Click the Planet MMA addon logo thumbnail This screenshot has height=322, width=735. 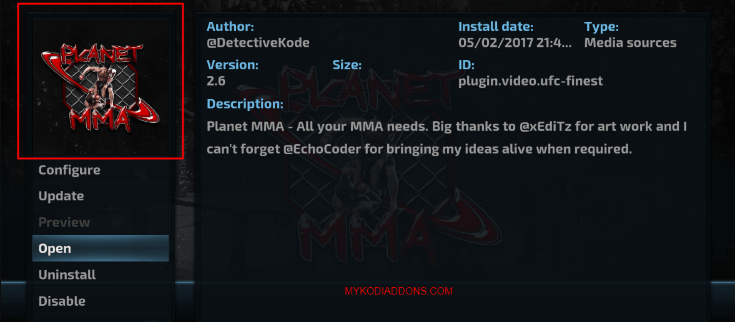101,87
